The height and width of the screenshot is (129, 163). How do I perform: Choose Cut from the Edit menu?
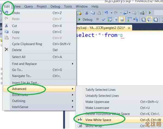pos(39,26)
